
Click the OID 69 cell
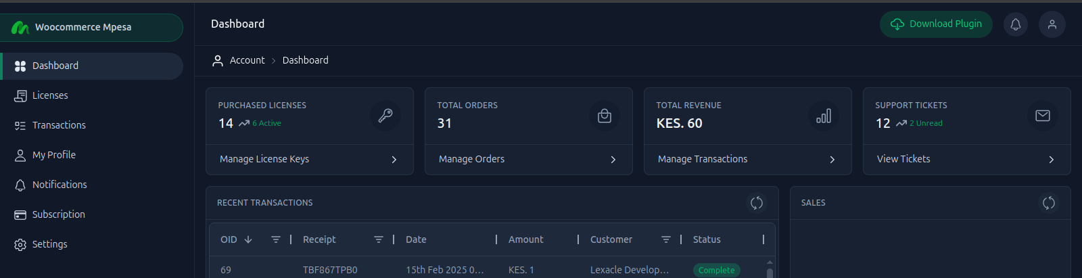point(226,270)
